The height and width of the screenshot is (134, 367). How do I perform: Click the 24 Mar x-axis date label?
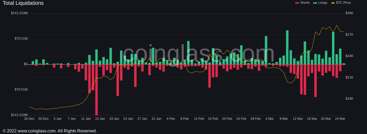[x=340, y=119]
